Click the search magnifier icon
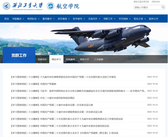Image resolution: width=168 pixels, height=137 pixels. [163, 7]
